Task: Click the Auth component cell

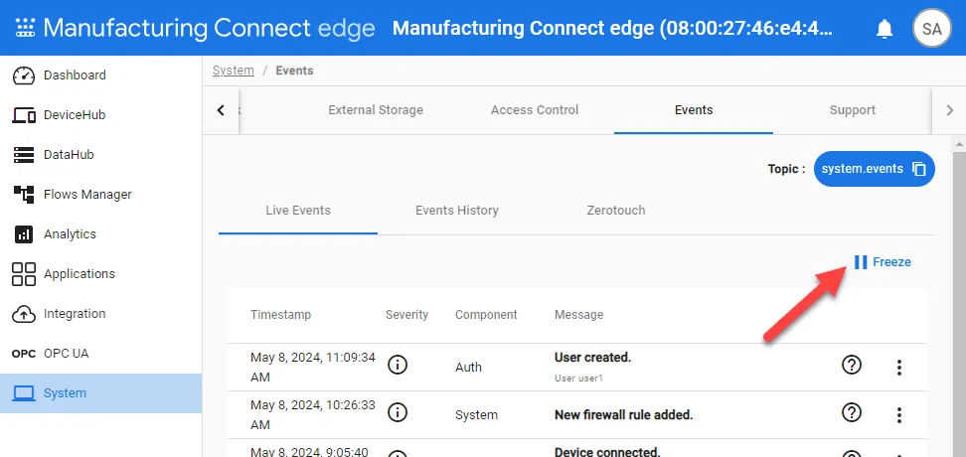Action: pos(468,367)
